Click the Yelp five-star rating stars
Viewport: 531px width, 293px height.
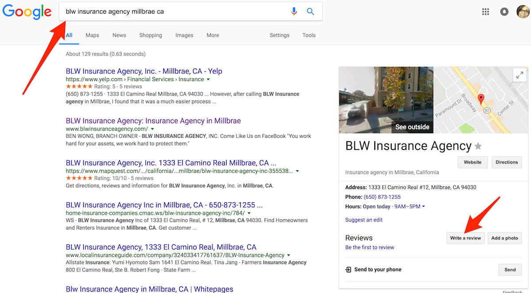pos(79,87)
